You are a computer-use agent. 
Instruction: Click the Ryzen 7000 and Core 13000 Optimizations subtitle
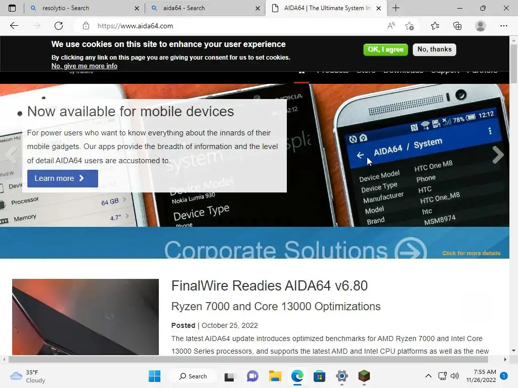[x=276, y=307]
